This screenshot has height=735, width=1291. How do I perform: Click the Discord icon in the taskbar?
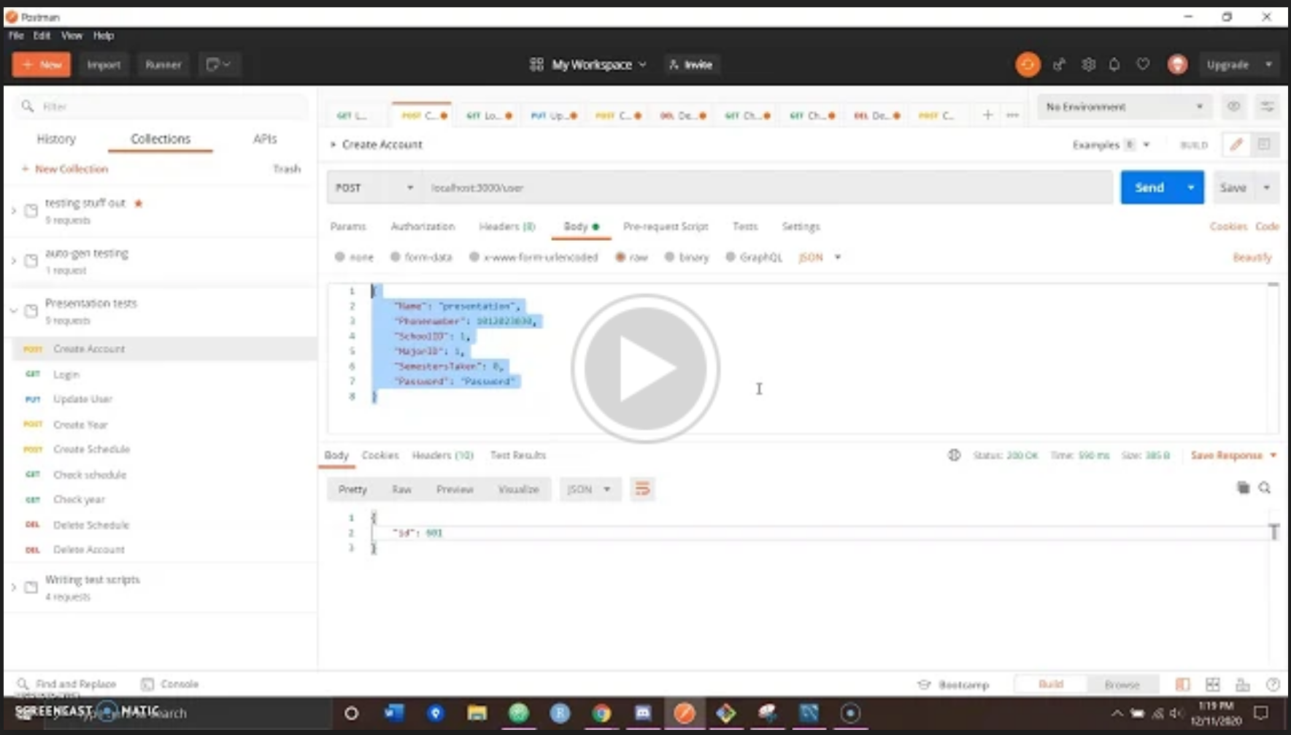[643, 713]
